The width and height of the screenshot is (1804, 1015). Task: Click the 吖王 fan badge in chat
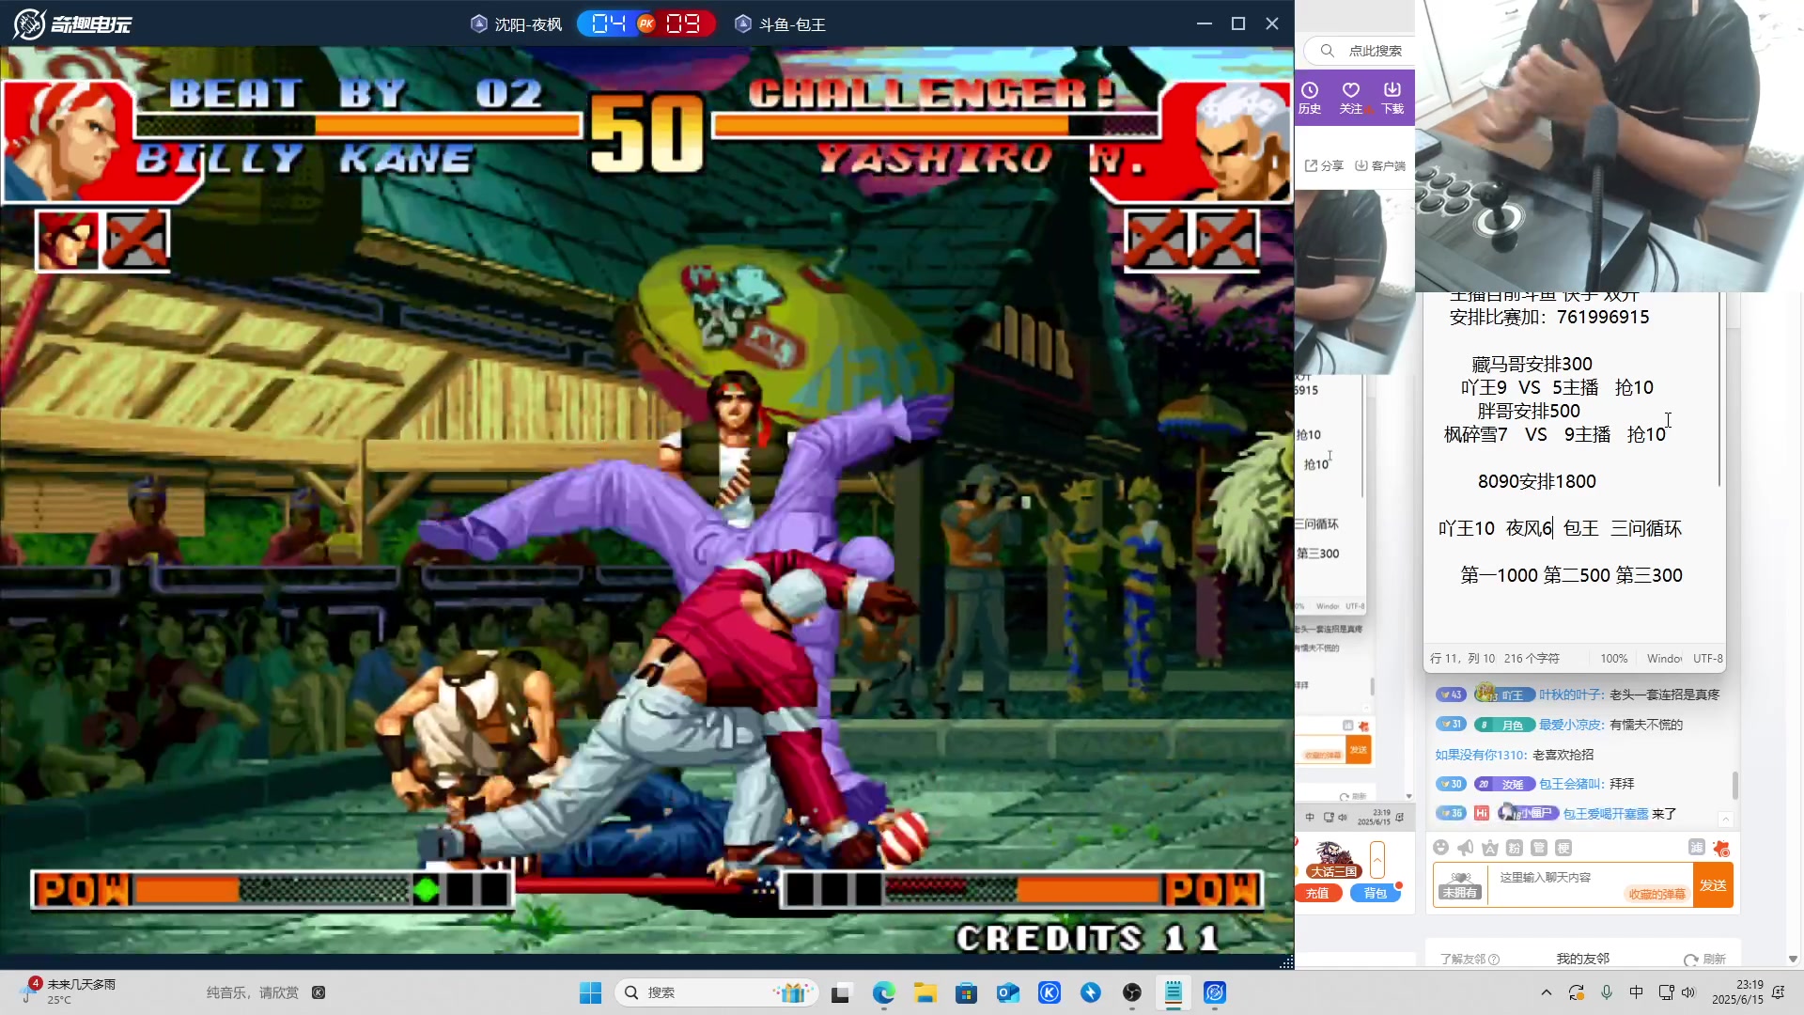point(1504,695)
